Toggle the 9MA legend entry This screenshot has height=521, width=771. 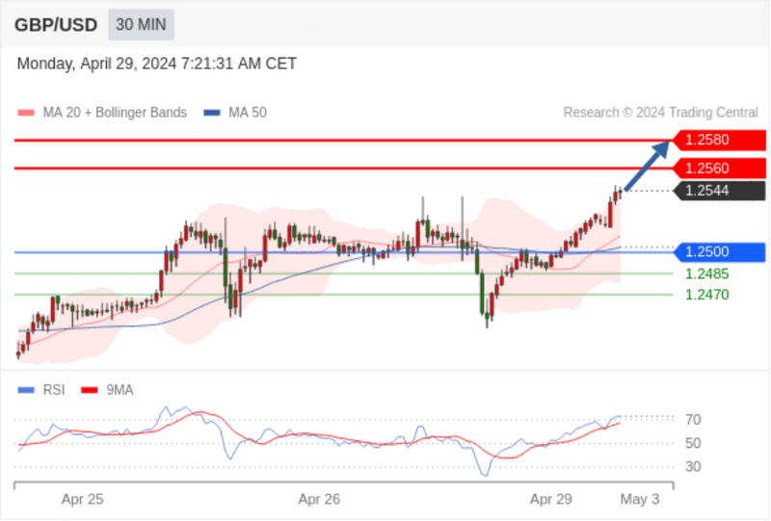point(107,390)
